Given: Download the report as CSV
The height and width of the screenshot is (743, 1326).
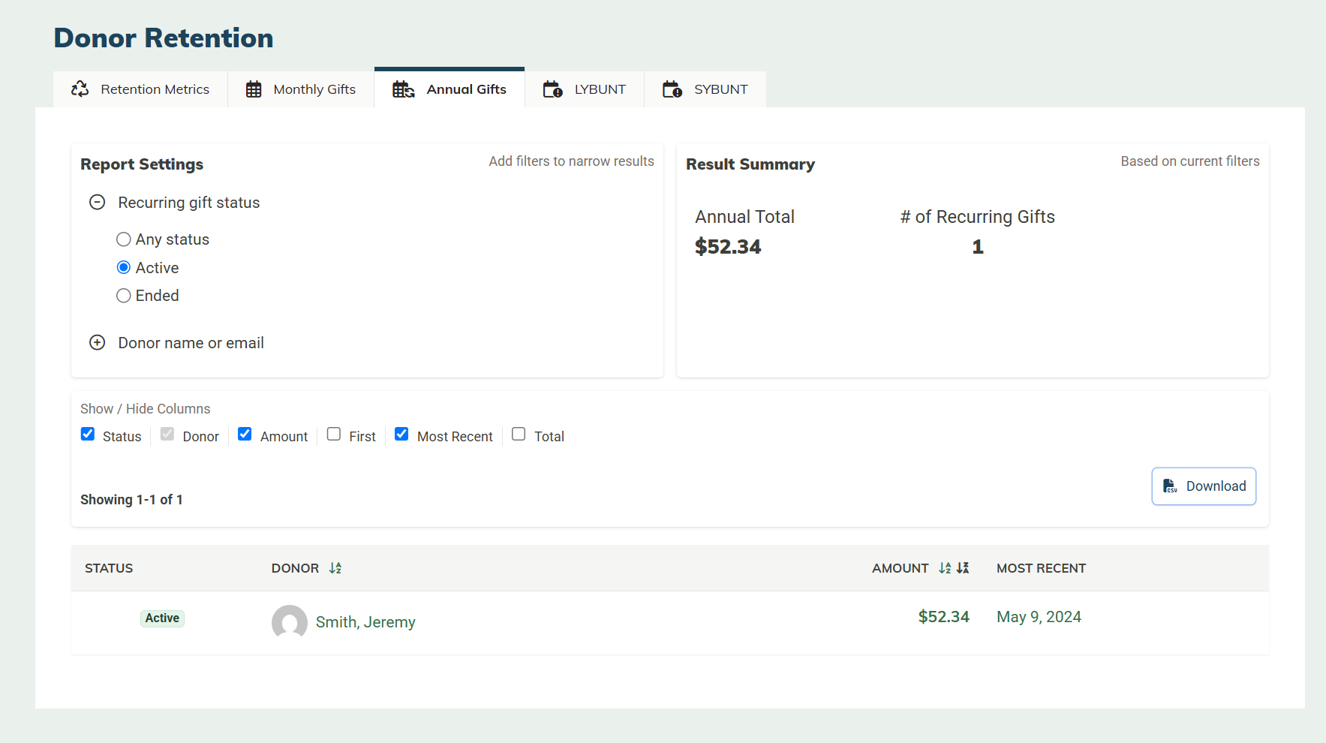Looking at the screenshot, I should [x=1203, y=486].
